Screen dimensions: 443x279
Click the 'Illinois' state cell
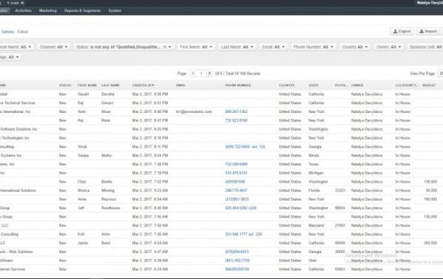[x=314, y=155]
